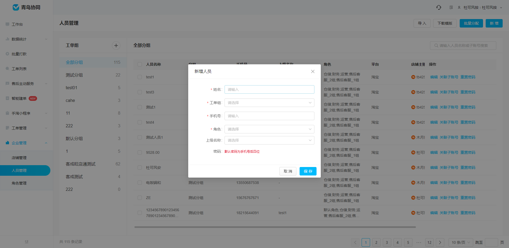Check the test1 row checkbox
The image size is (509, 248).
140,77
